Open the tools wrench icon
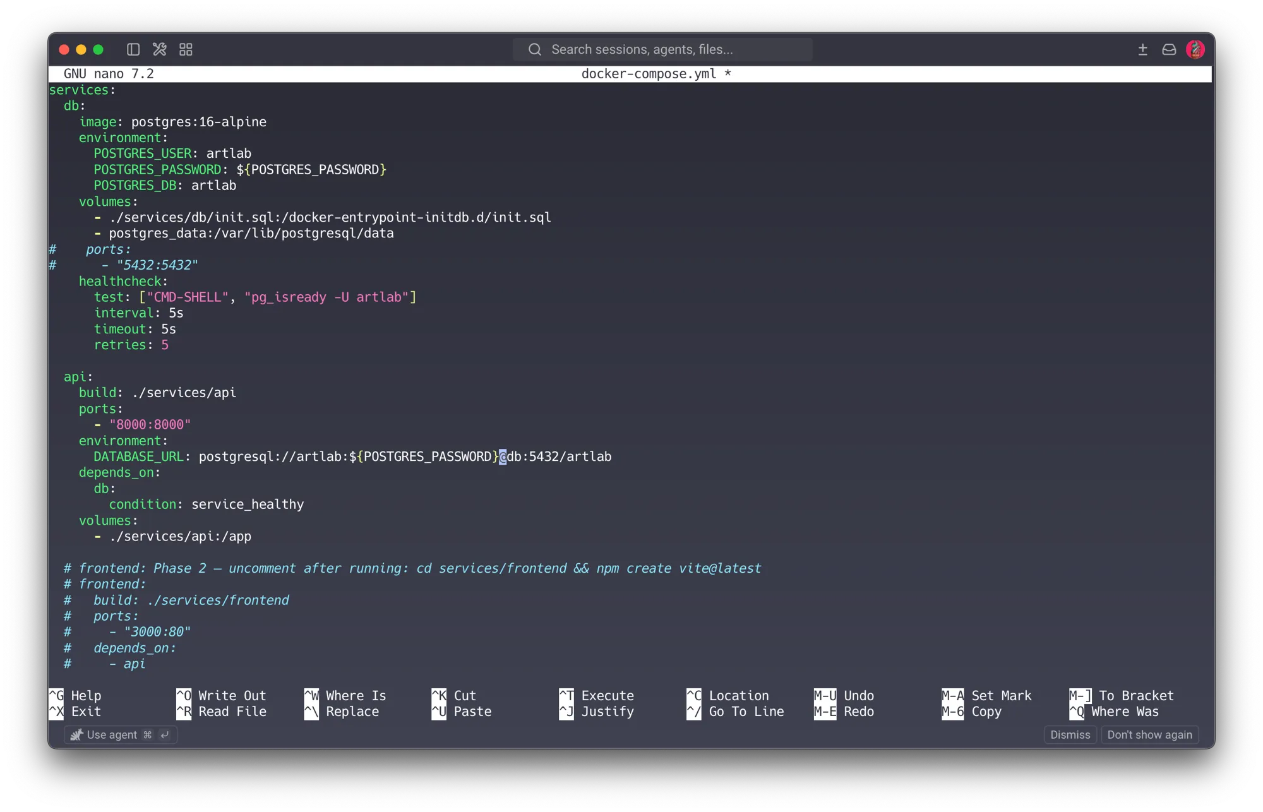Image resolution: width=1263 pixels, height=812 pixels. pyautogui.click(x=159, y=49)
